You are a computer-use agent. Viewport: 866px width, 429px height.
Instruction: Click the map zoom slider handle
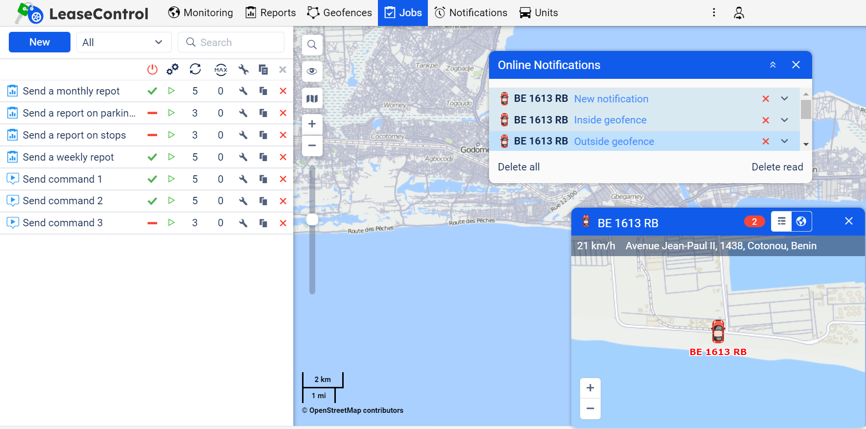[312, 219]
